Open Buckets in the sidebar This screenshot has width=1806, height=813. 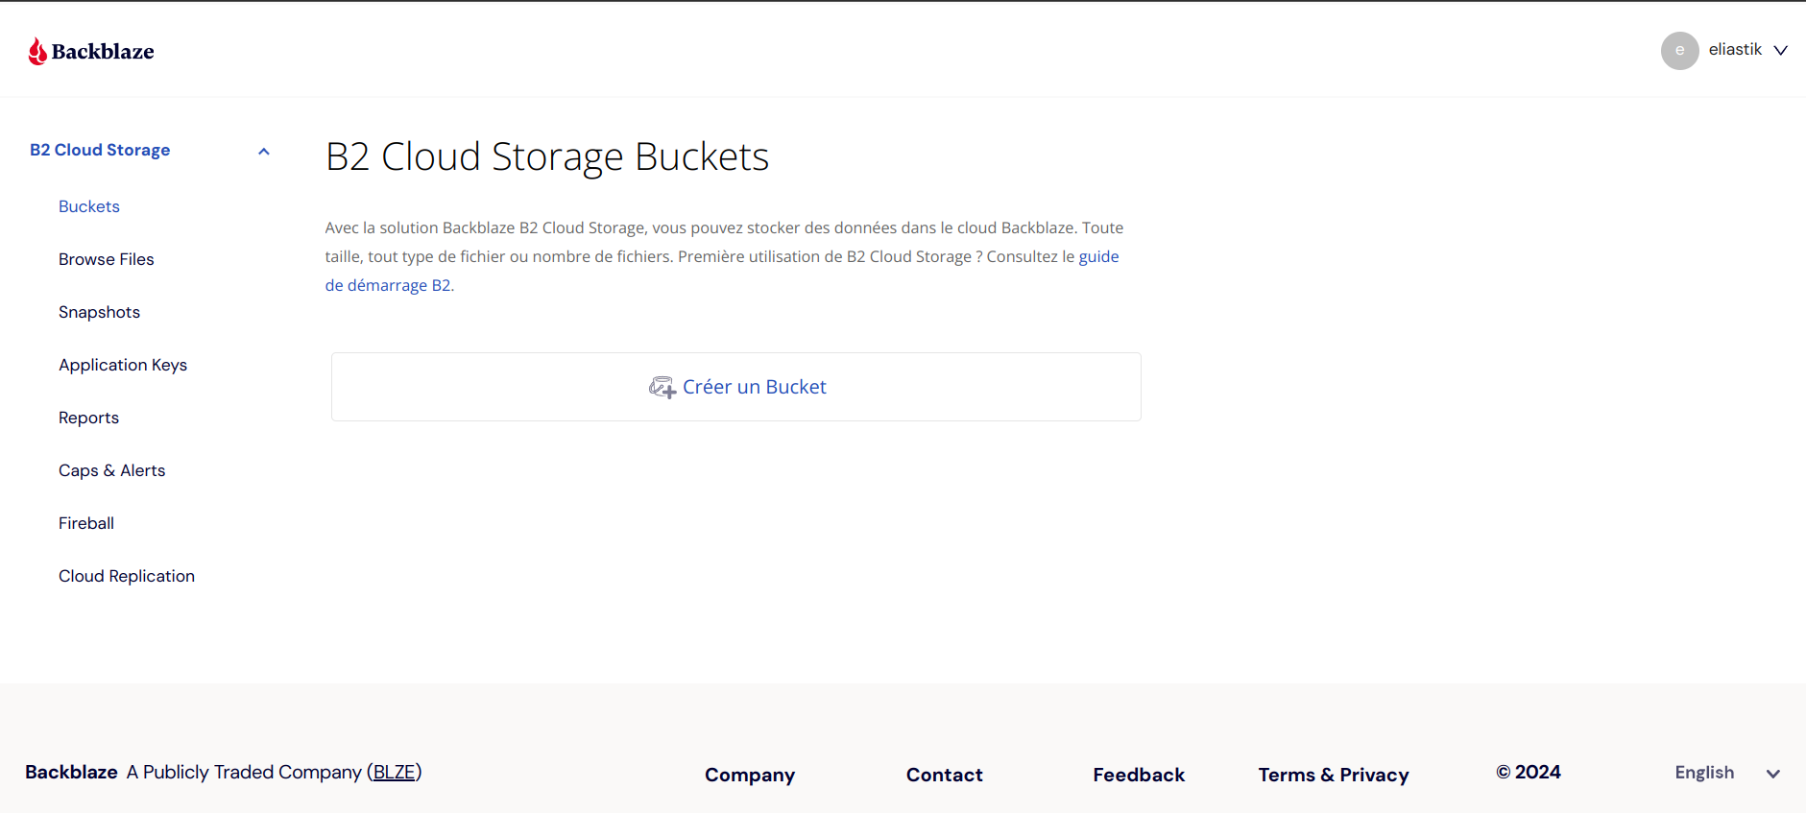pyautogui.click(x=89, y=206)
